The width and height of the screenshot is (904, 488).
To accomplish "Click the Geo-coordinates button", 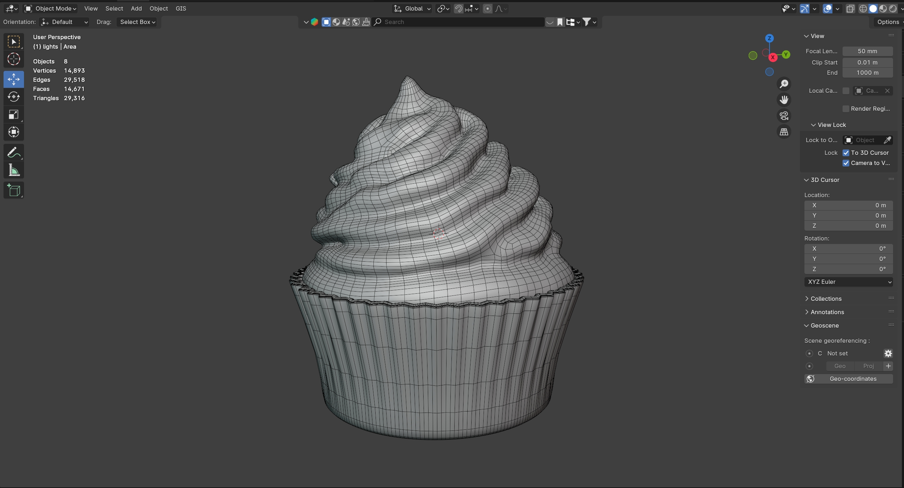I will click(x=848, y=379).
